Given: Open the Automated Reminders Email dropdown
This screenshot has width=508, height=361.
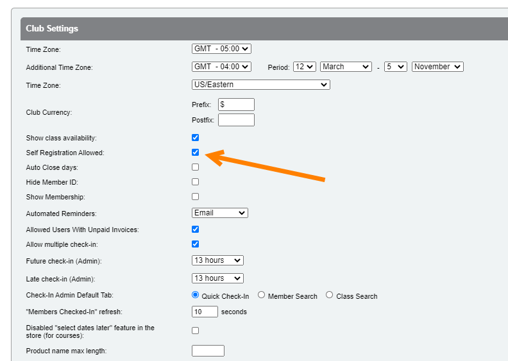Looking at the screenshot, I should click(219, 213).
